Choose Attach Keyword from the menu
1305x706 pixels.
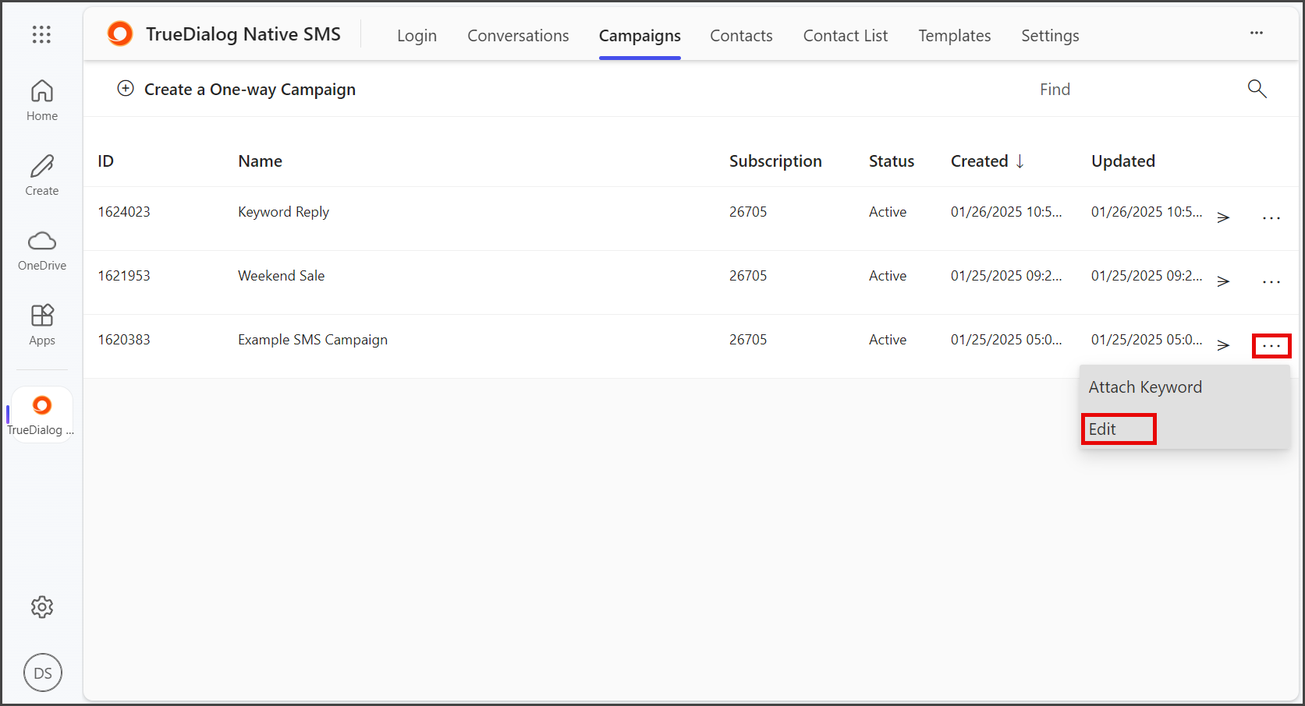click(x=1145, y=387)
